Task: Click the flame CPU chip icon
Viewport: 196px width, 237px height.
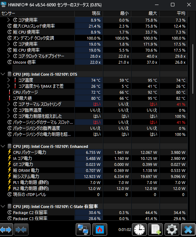Action: pos(99,230)
